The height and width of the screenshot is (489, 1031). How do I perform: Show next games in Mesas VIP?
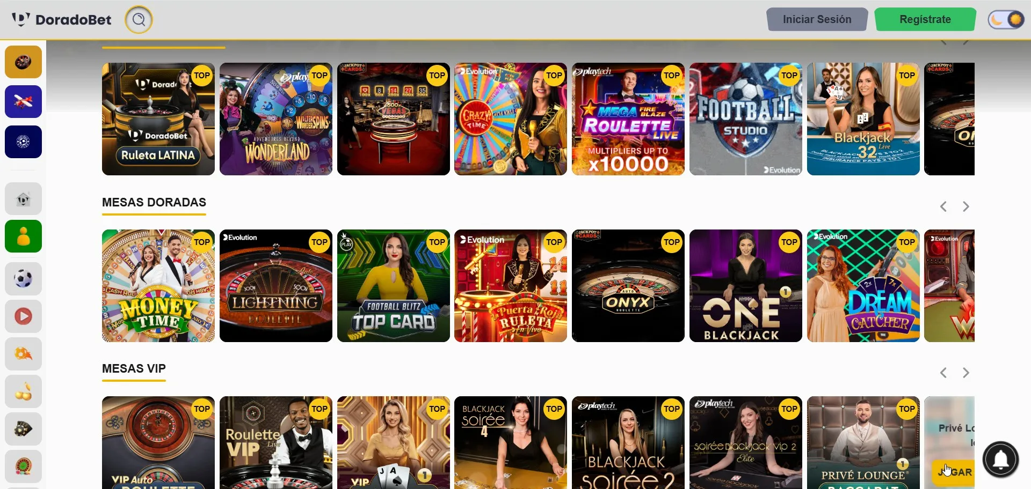point(965,373)
